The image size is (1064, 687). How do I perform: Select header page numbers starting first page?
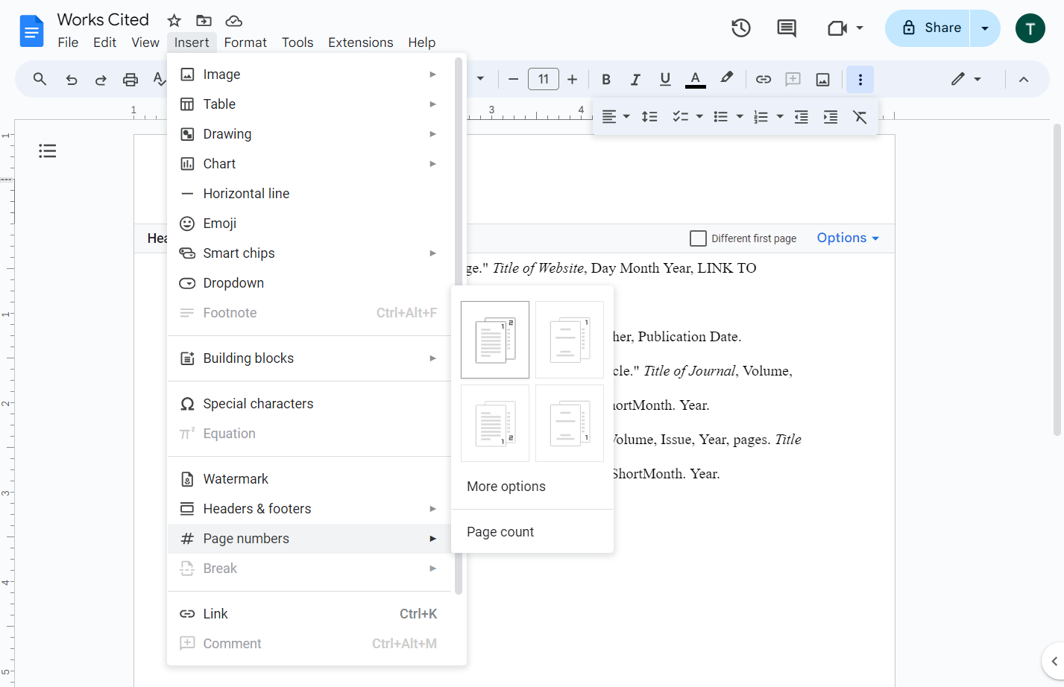495,340
